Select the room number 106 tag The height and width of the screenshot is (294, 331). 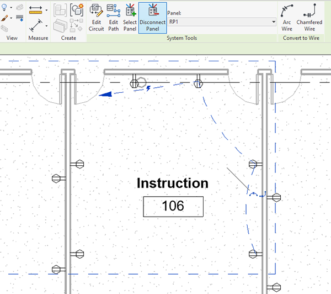tap(173, 207)
